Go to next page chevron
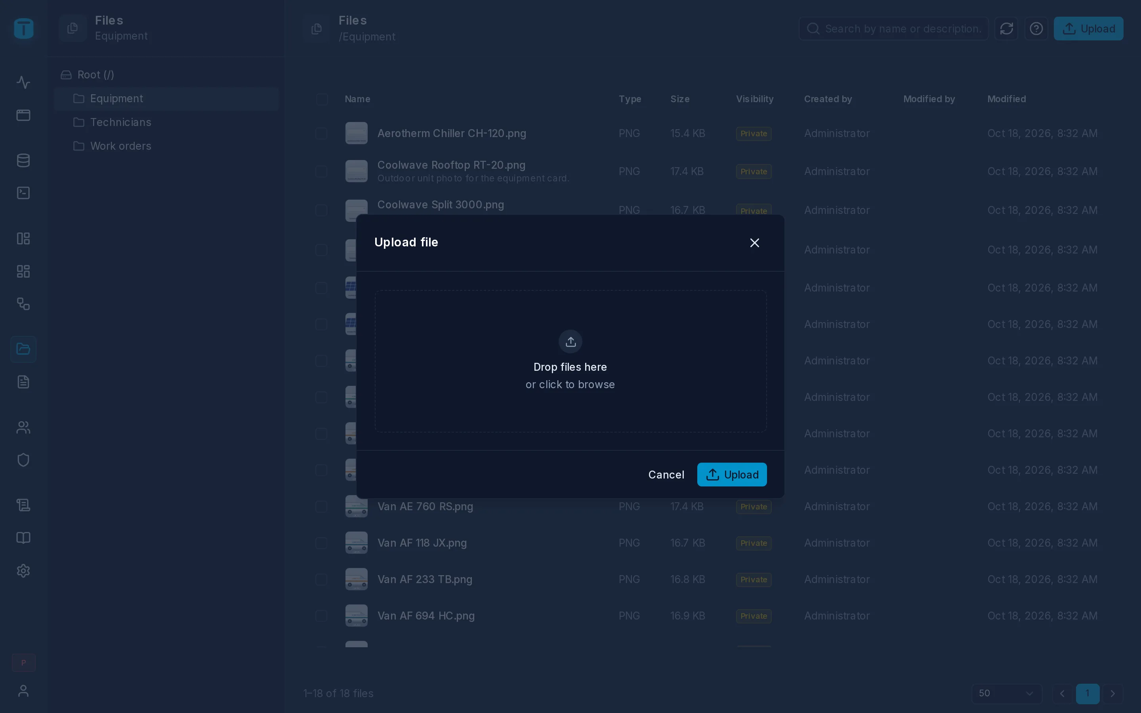 click(x=1113, y=693)
